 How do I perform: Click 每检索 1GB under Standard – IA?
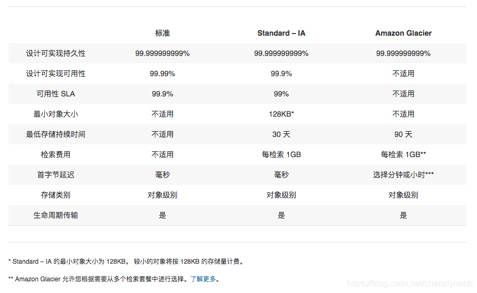pyautogui.click(x=281, y=154)
